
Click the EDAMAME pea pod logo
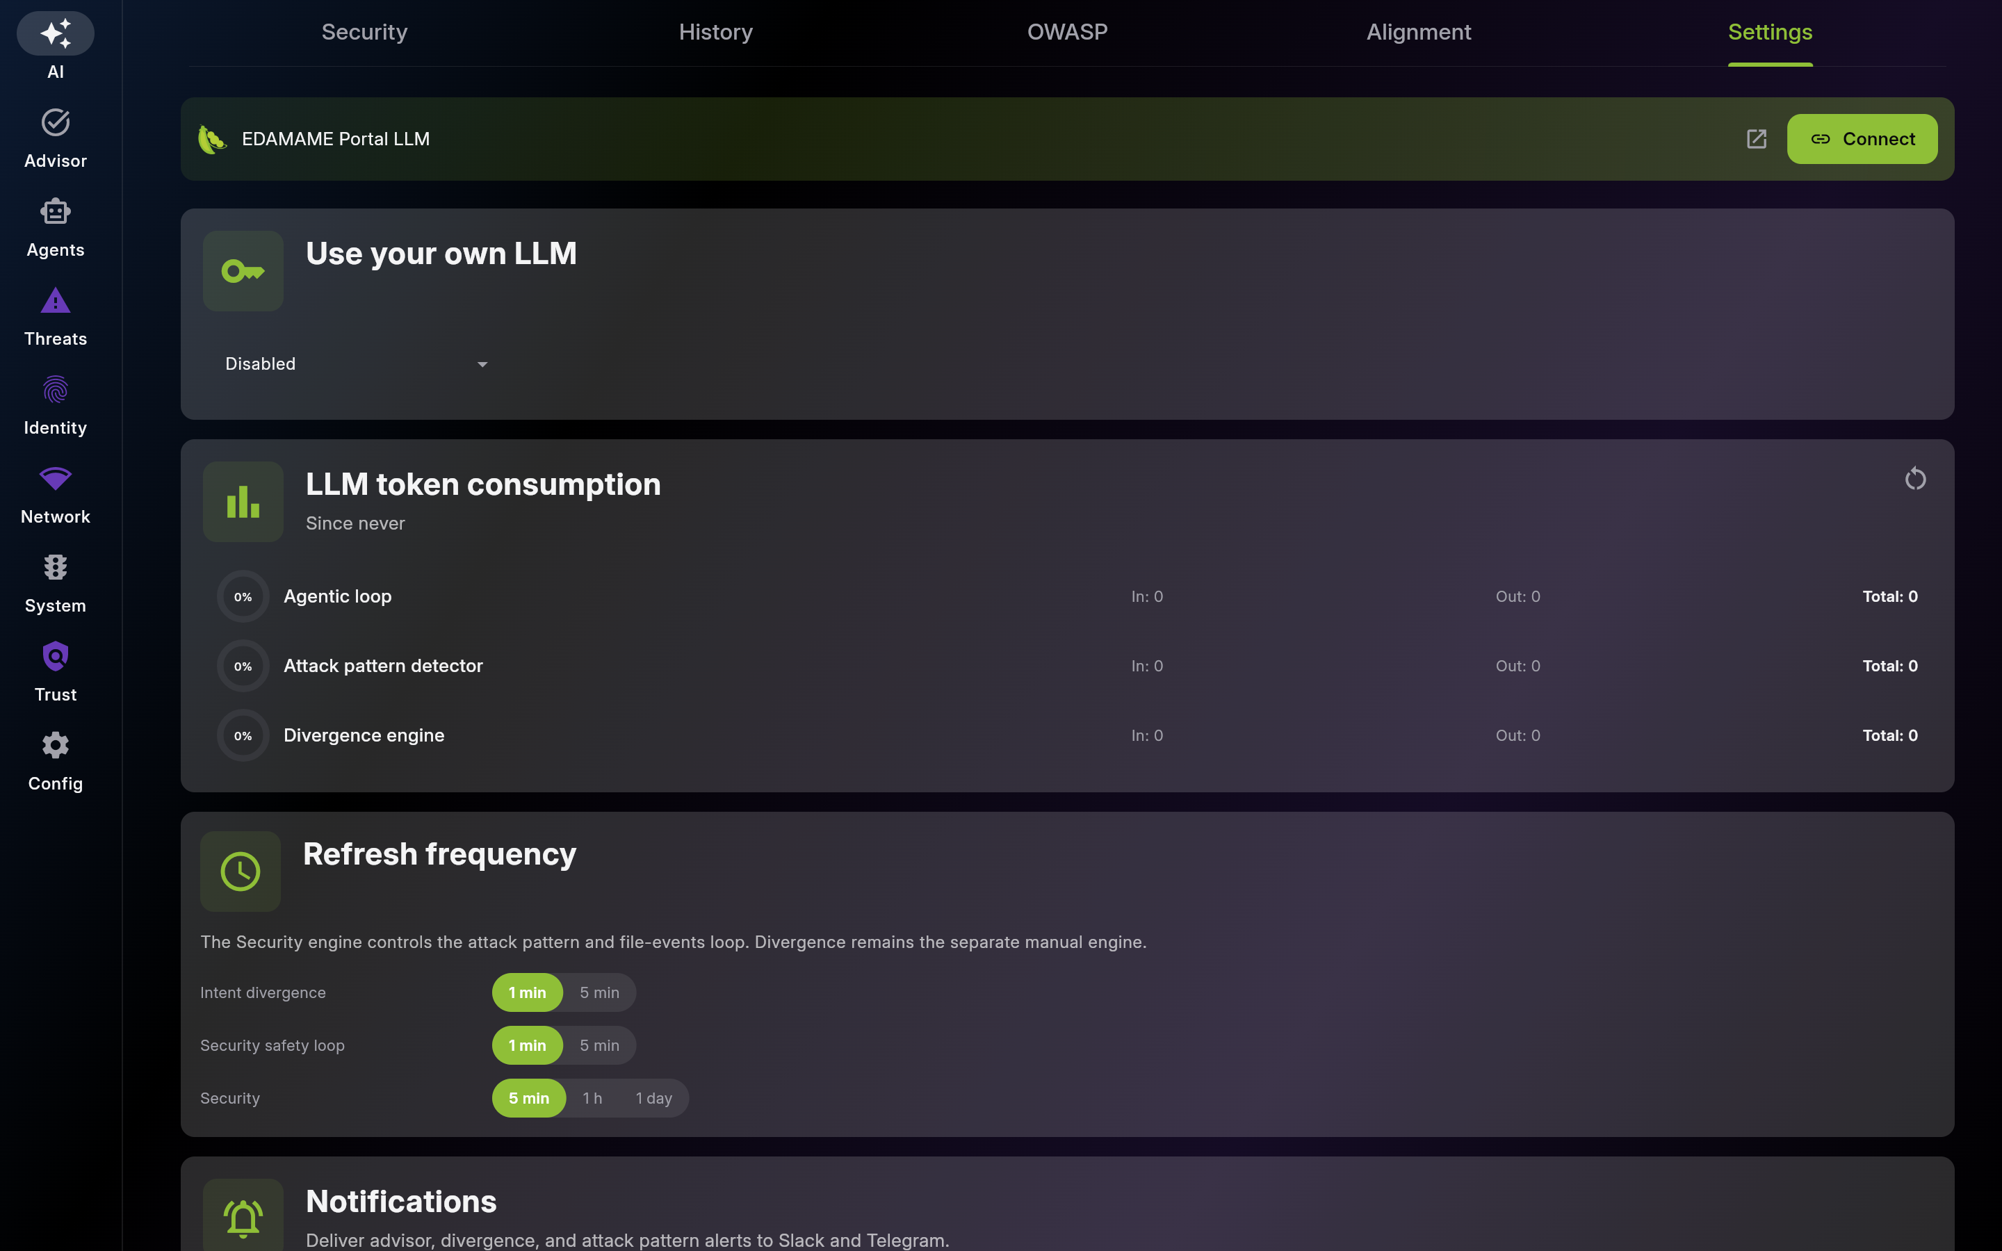click(x=212, y=139)
